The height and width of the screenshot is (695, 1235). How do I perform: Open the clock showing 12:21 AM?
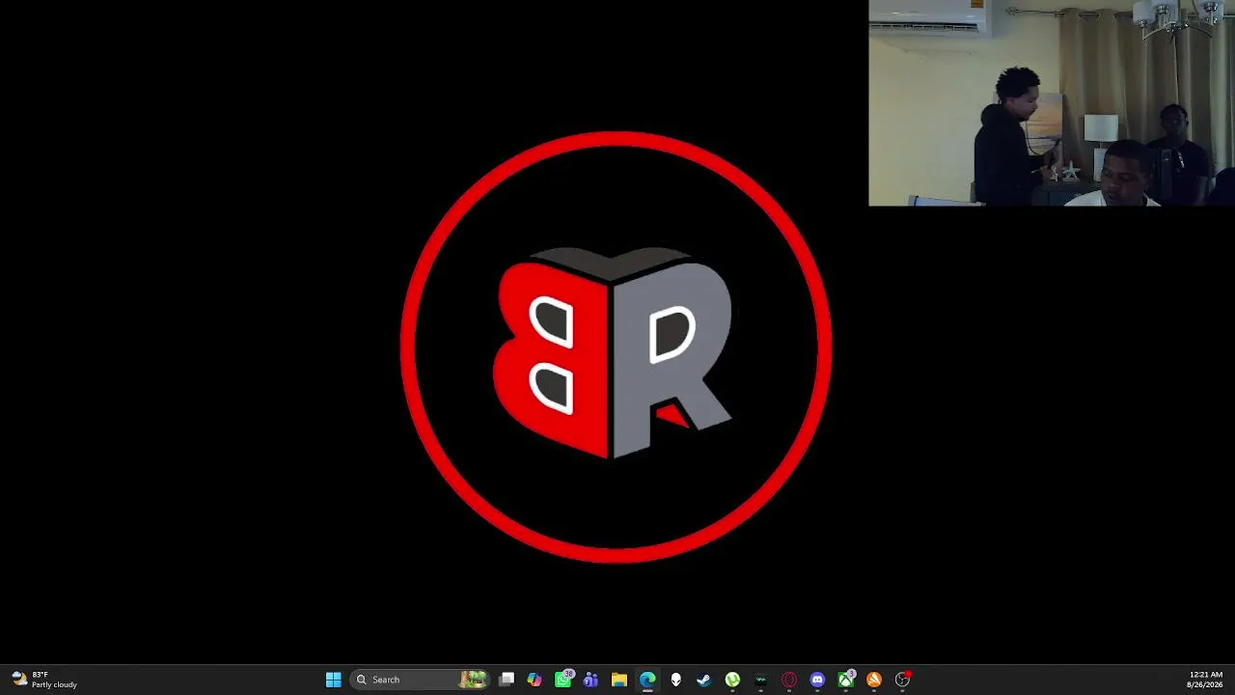pos(1206,680)
